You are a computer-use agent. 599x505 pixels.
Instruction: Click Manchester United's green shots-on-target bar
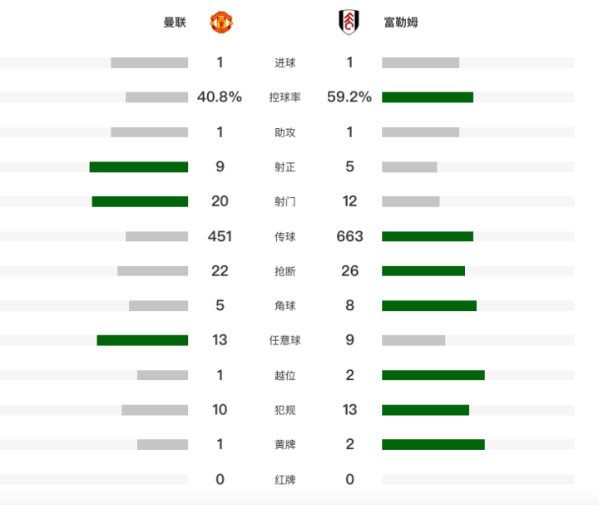point(139,167)
